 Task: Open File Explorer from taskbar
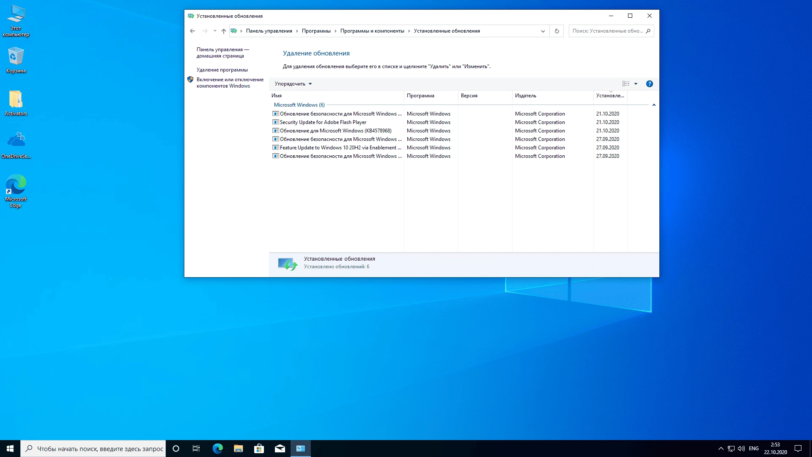click(238, 449)
